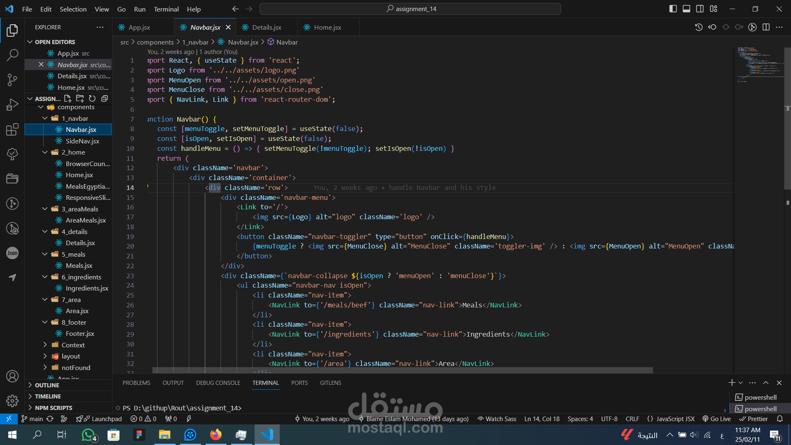This screenshot has width=791, height=445.
Task: Refresh the explorer file tree
Action: click(92, 98)
